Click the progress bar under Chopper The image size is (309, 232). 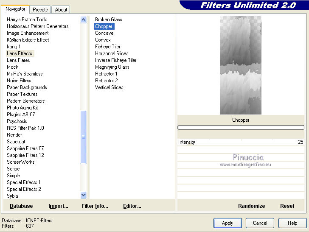point(241,127)
